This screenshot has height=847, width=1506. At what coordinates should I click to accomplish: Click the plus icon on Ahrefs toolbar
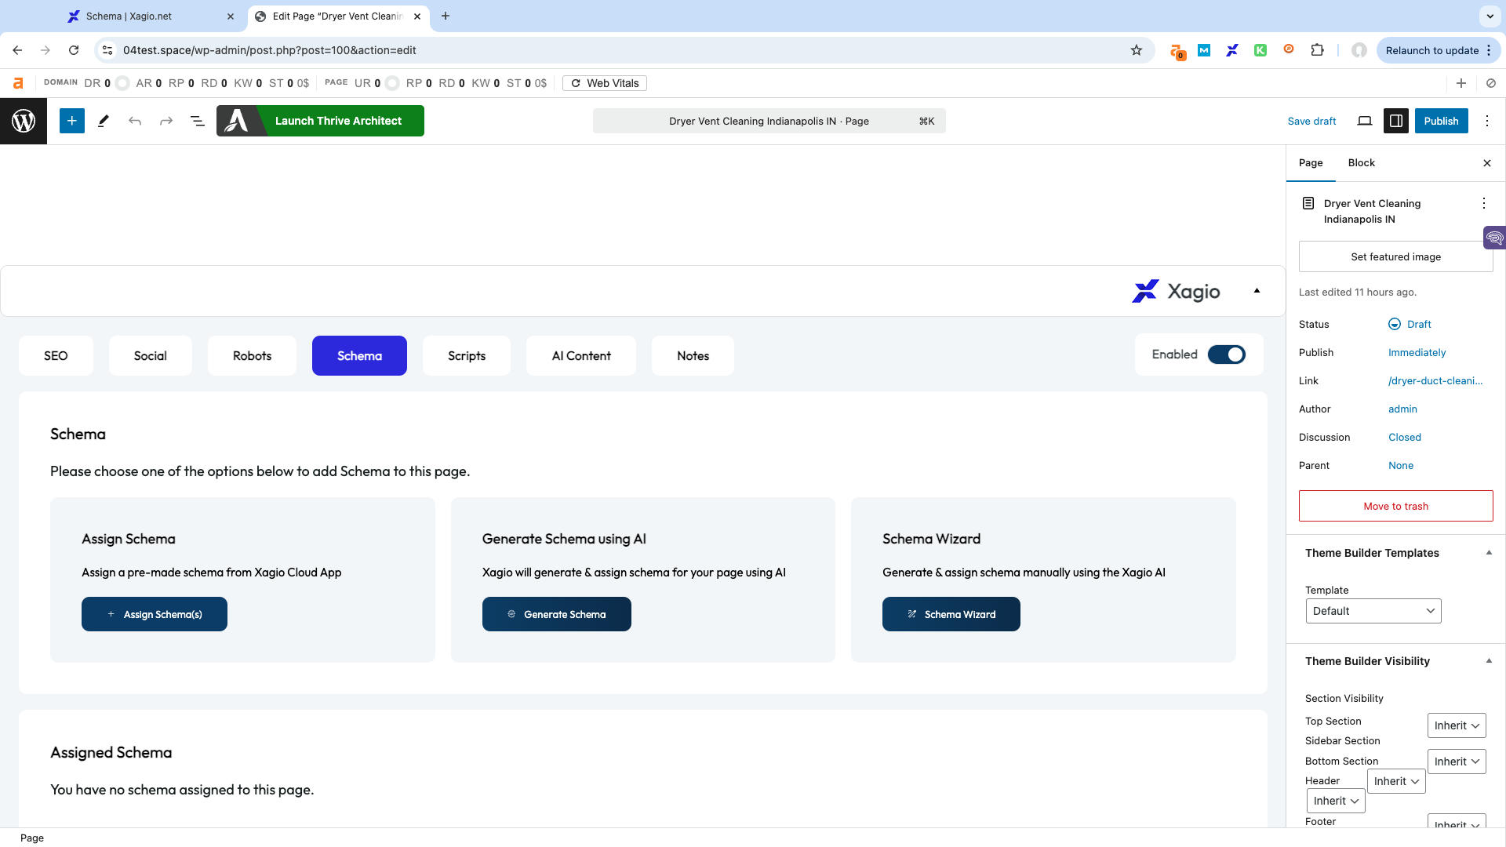[1461, 83]
